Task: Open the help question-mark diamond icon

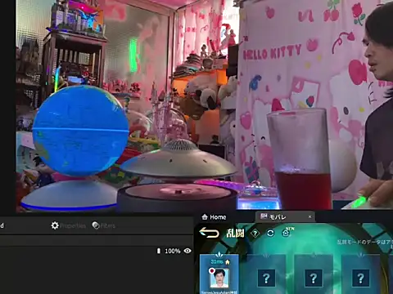Action: [x=255, y=234]
